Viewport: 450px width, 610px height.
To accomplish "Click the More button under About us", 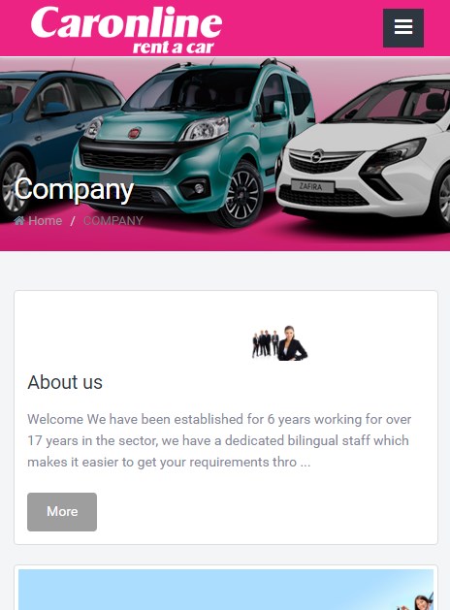I will click(x=62, y=512).
